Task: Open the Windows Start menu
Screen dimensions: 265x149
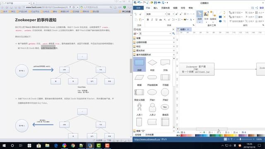Action: [x=4, y=145]
